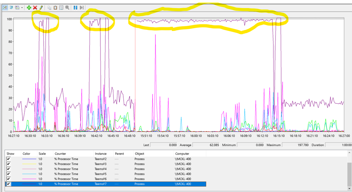Click the View Current Activity graph icon
This screenshot has width=352, height=192.
tap(5, 8)
